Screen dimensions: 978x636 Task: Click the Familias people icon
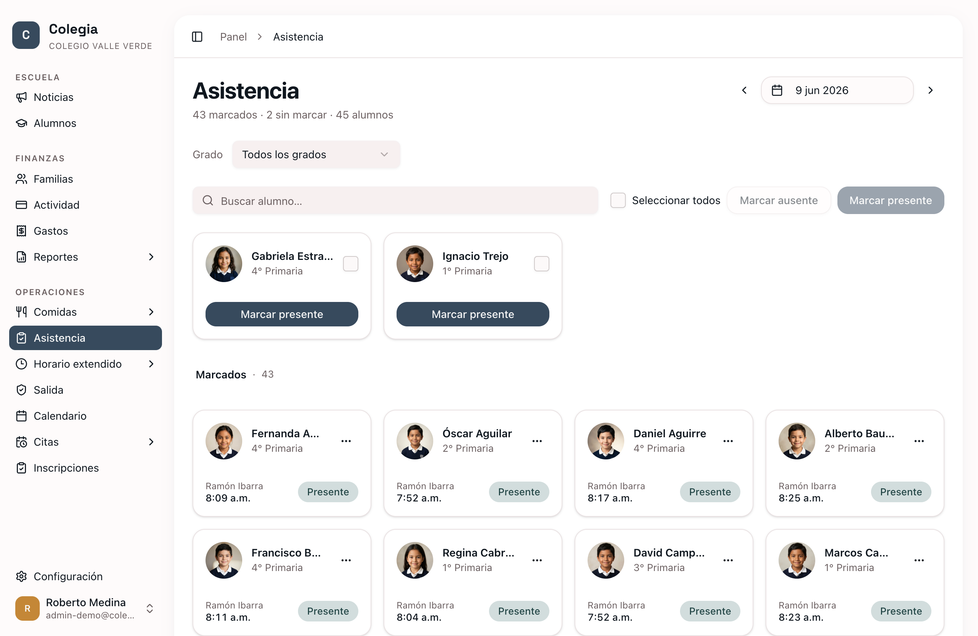[x=21, y=179]
